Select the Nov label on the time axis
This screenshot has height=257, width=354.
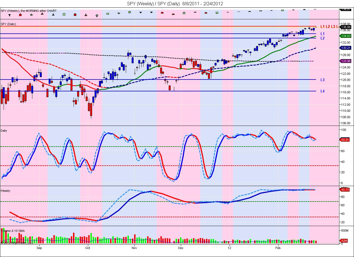point(134,248)
